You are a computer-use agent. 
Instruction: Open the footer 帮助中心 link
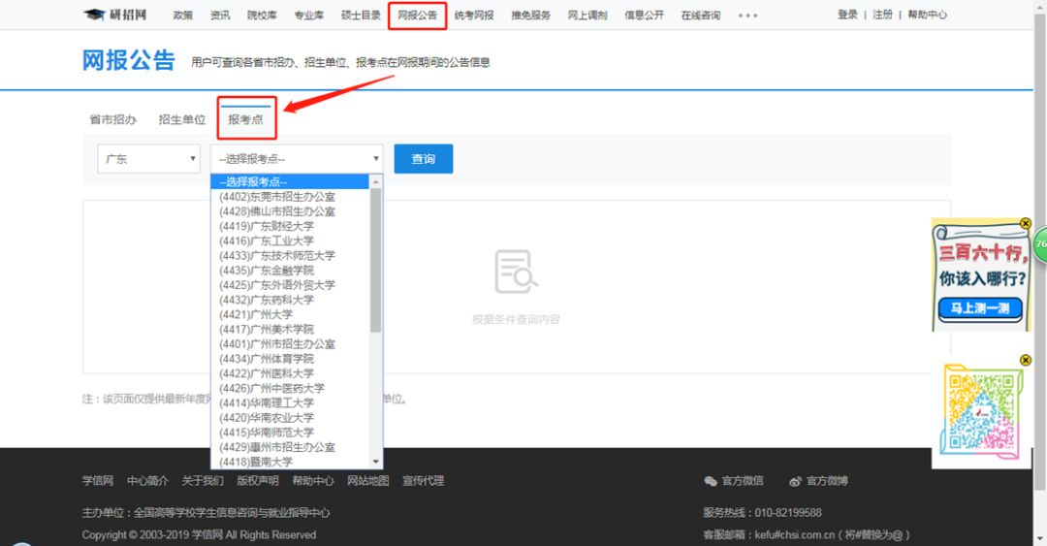pos(313,480)
